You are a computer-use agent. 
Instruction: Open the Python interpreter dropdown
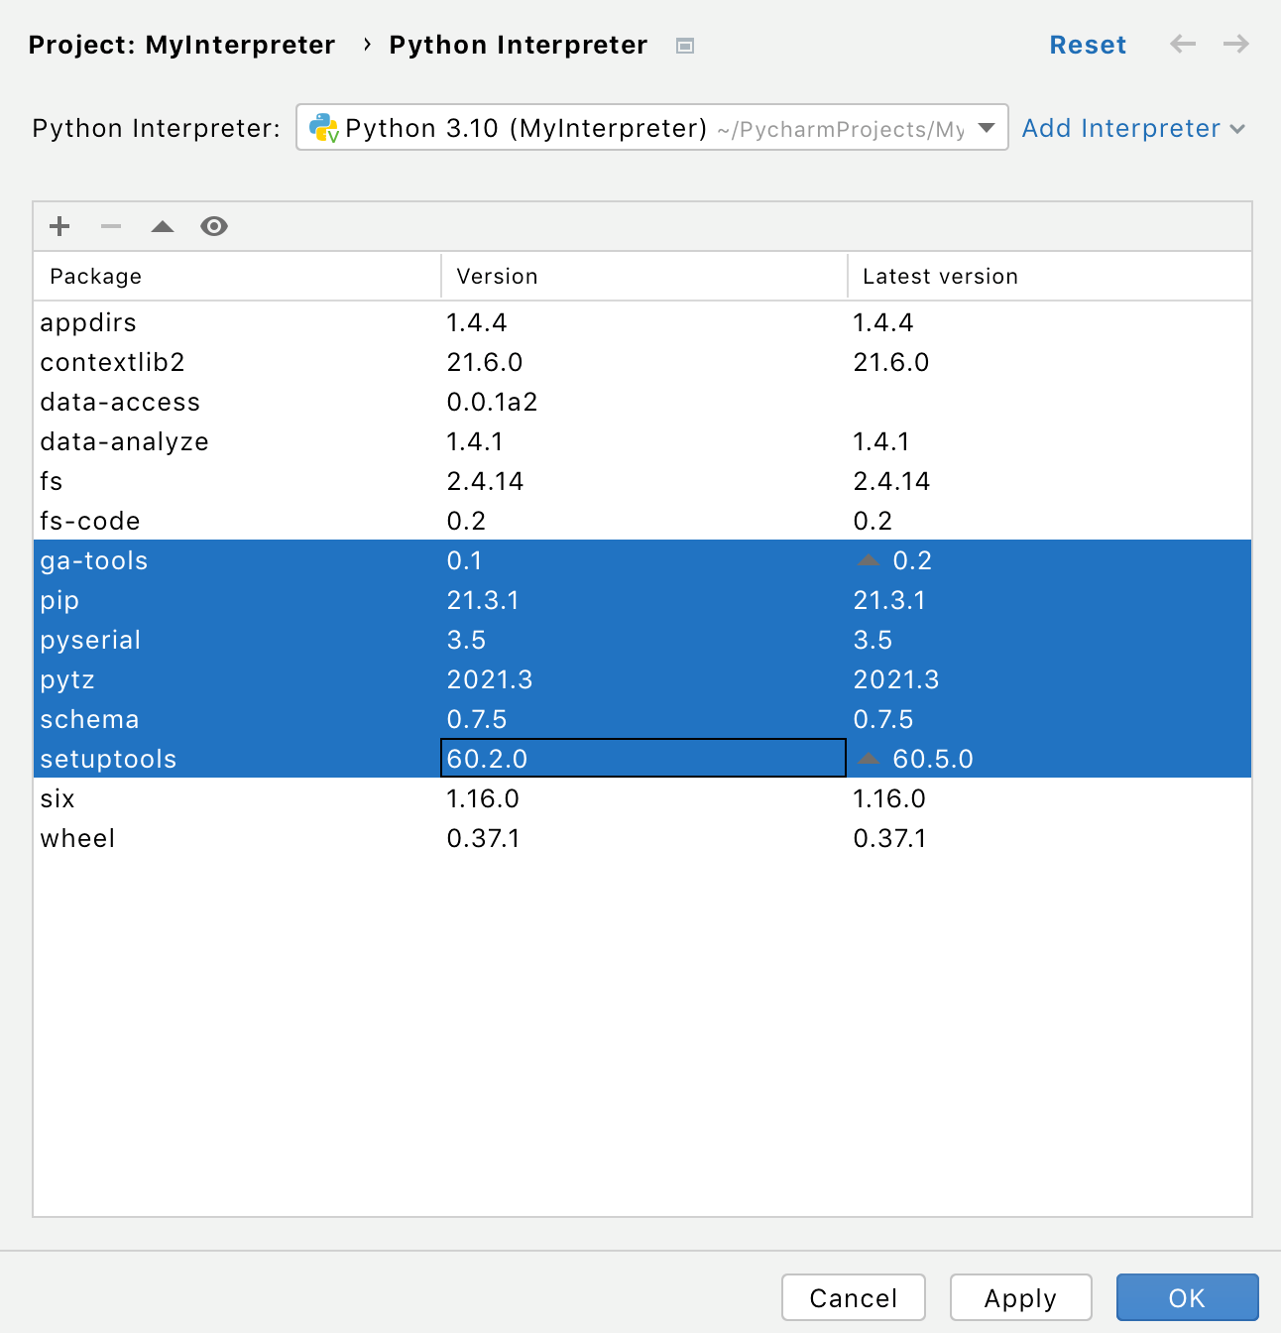point(986,128)
